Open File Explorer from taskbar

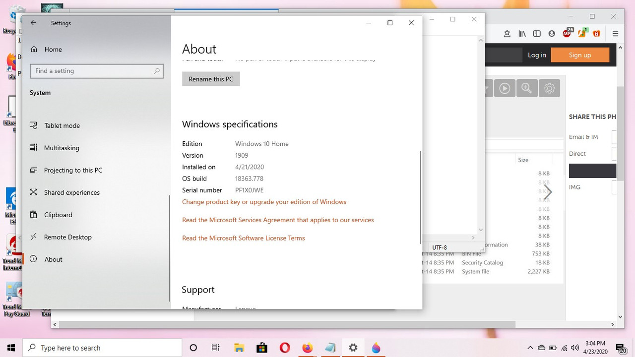(239, 348)
